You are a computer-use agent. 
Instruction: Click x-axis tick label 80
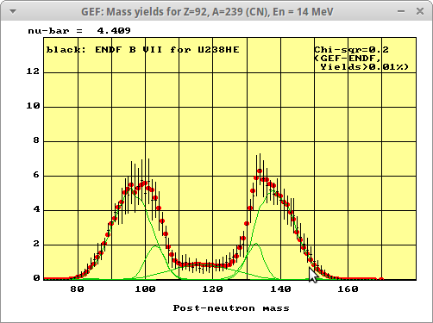click(x=77, y=289)
